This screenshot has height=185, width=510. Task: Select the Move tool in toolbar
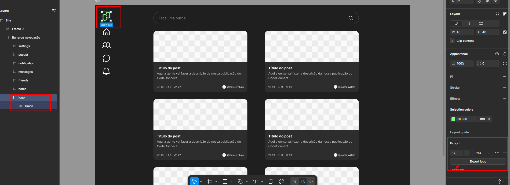194,182
